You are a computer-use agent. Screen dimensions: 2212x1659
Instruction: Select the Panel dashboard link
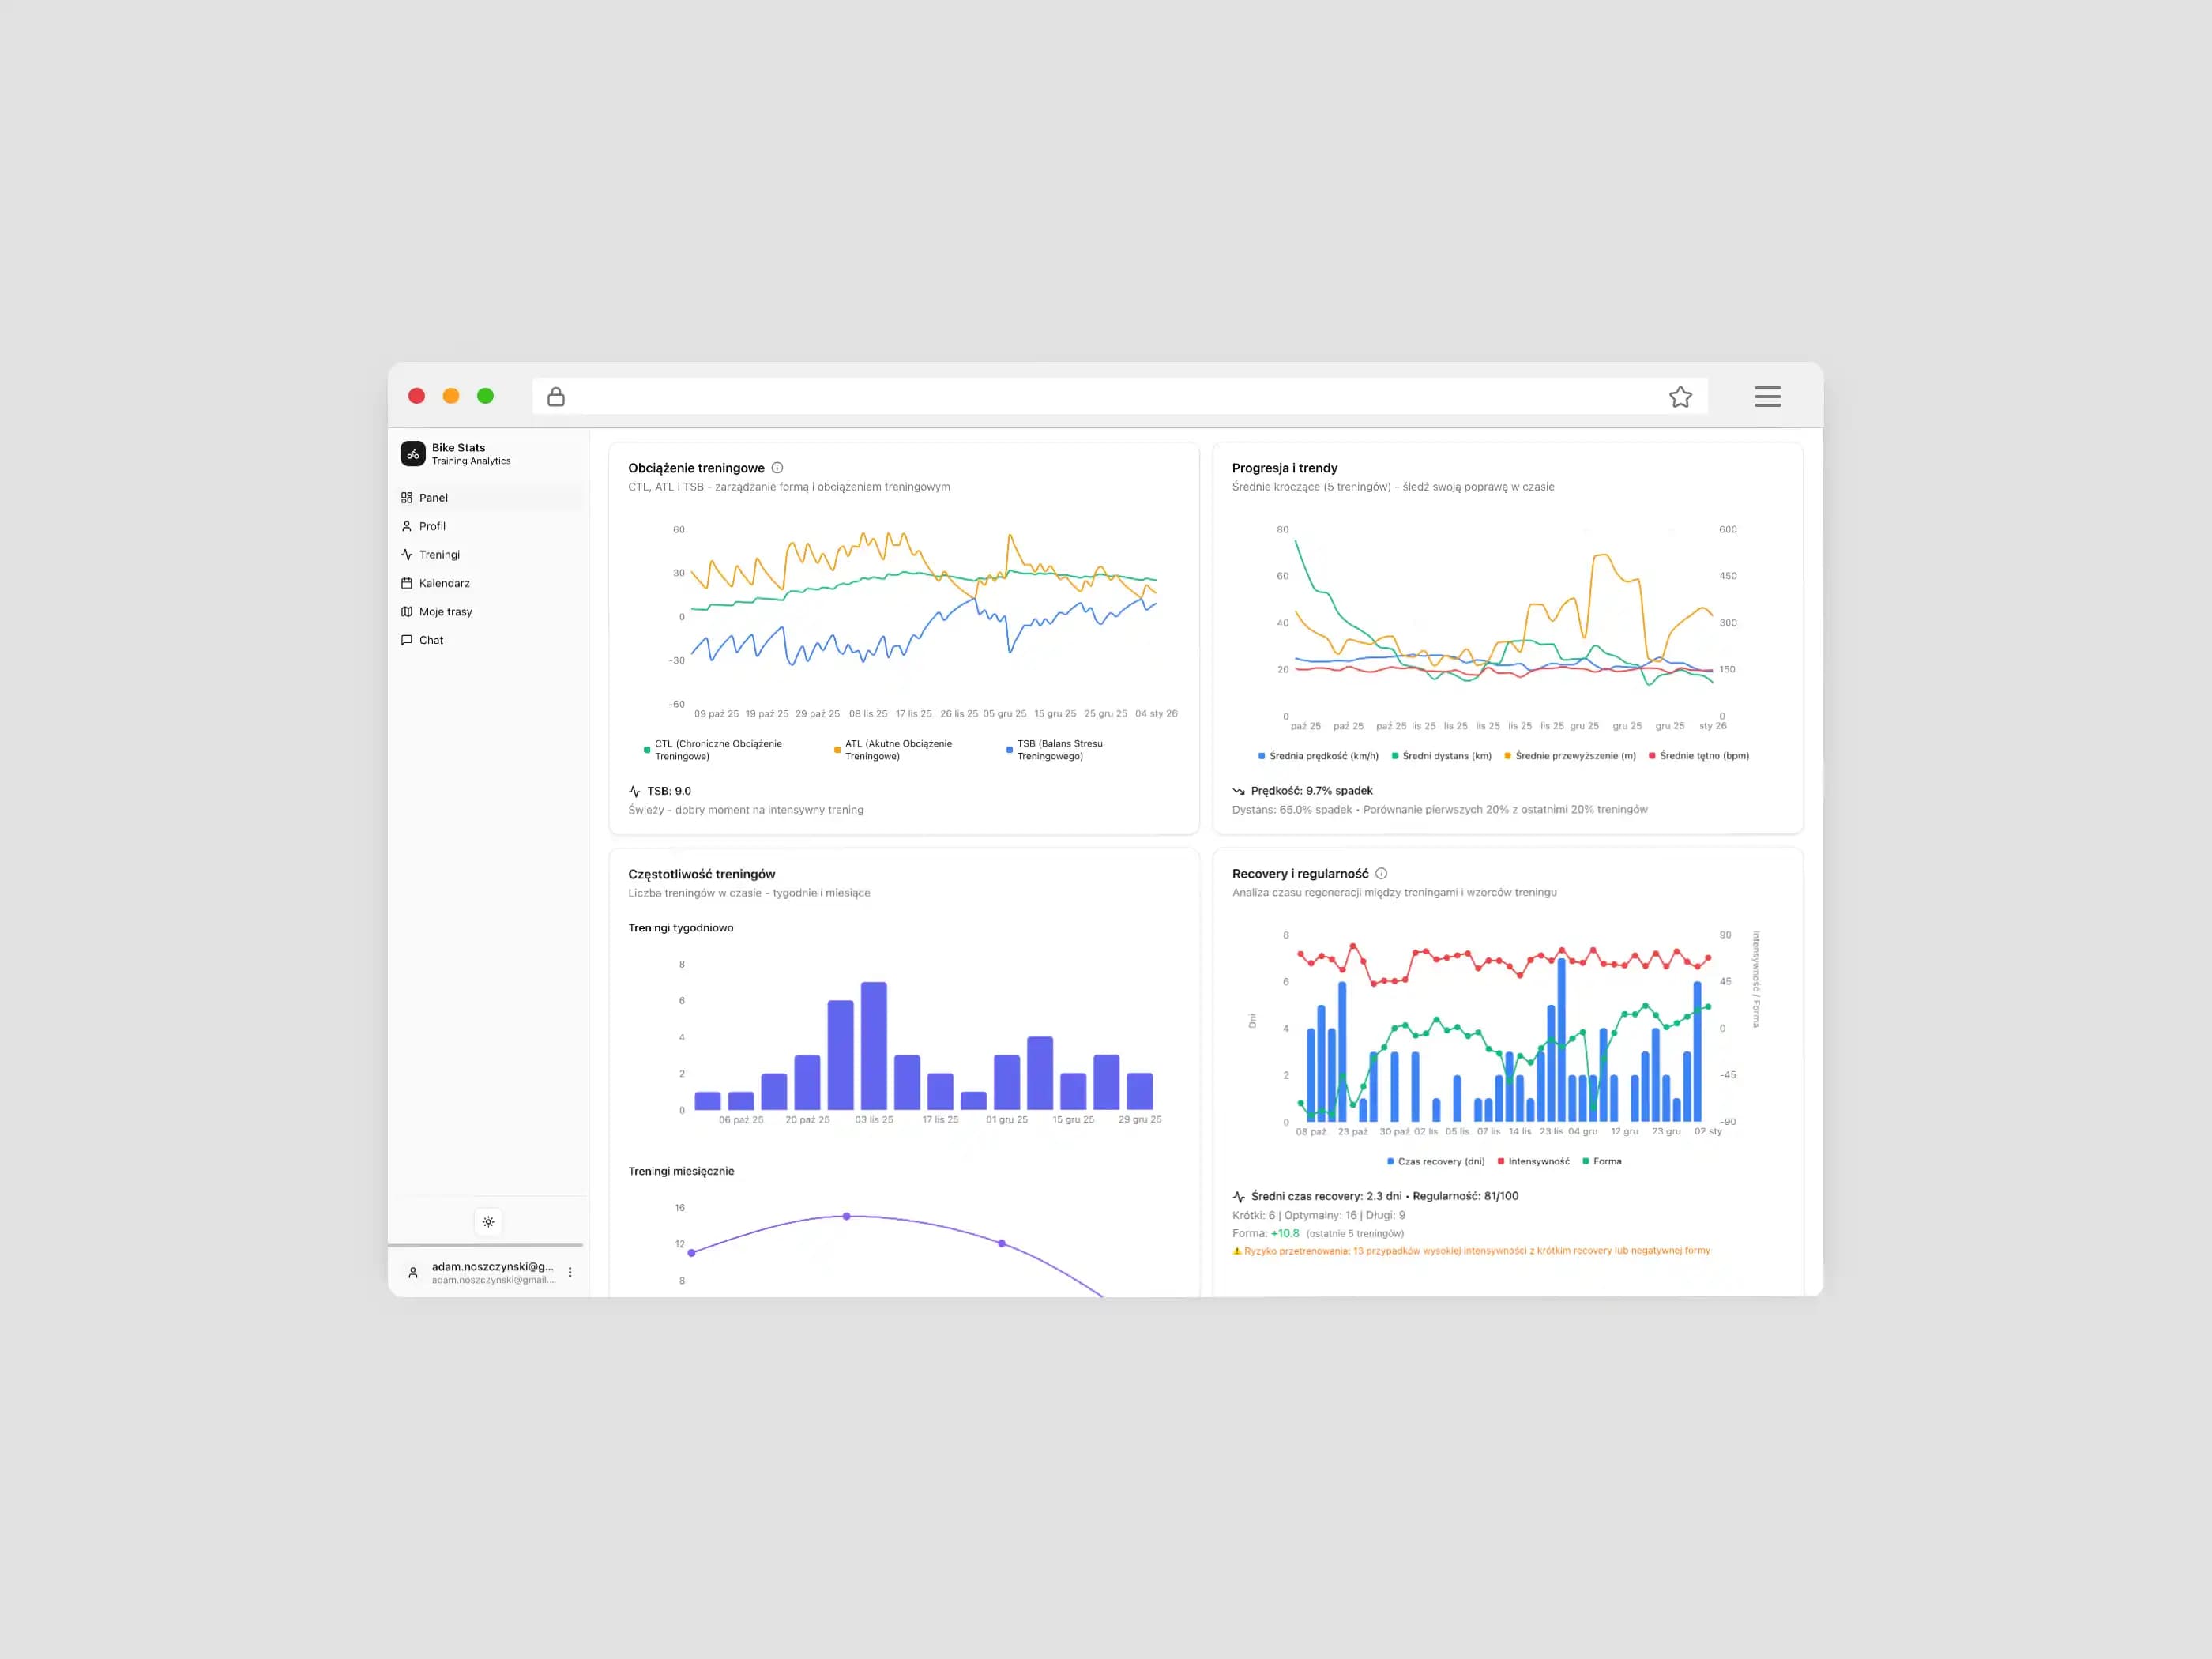point(433,498)
